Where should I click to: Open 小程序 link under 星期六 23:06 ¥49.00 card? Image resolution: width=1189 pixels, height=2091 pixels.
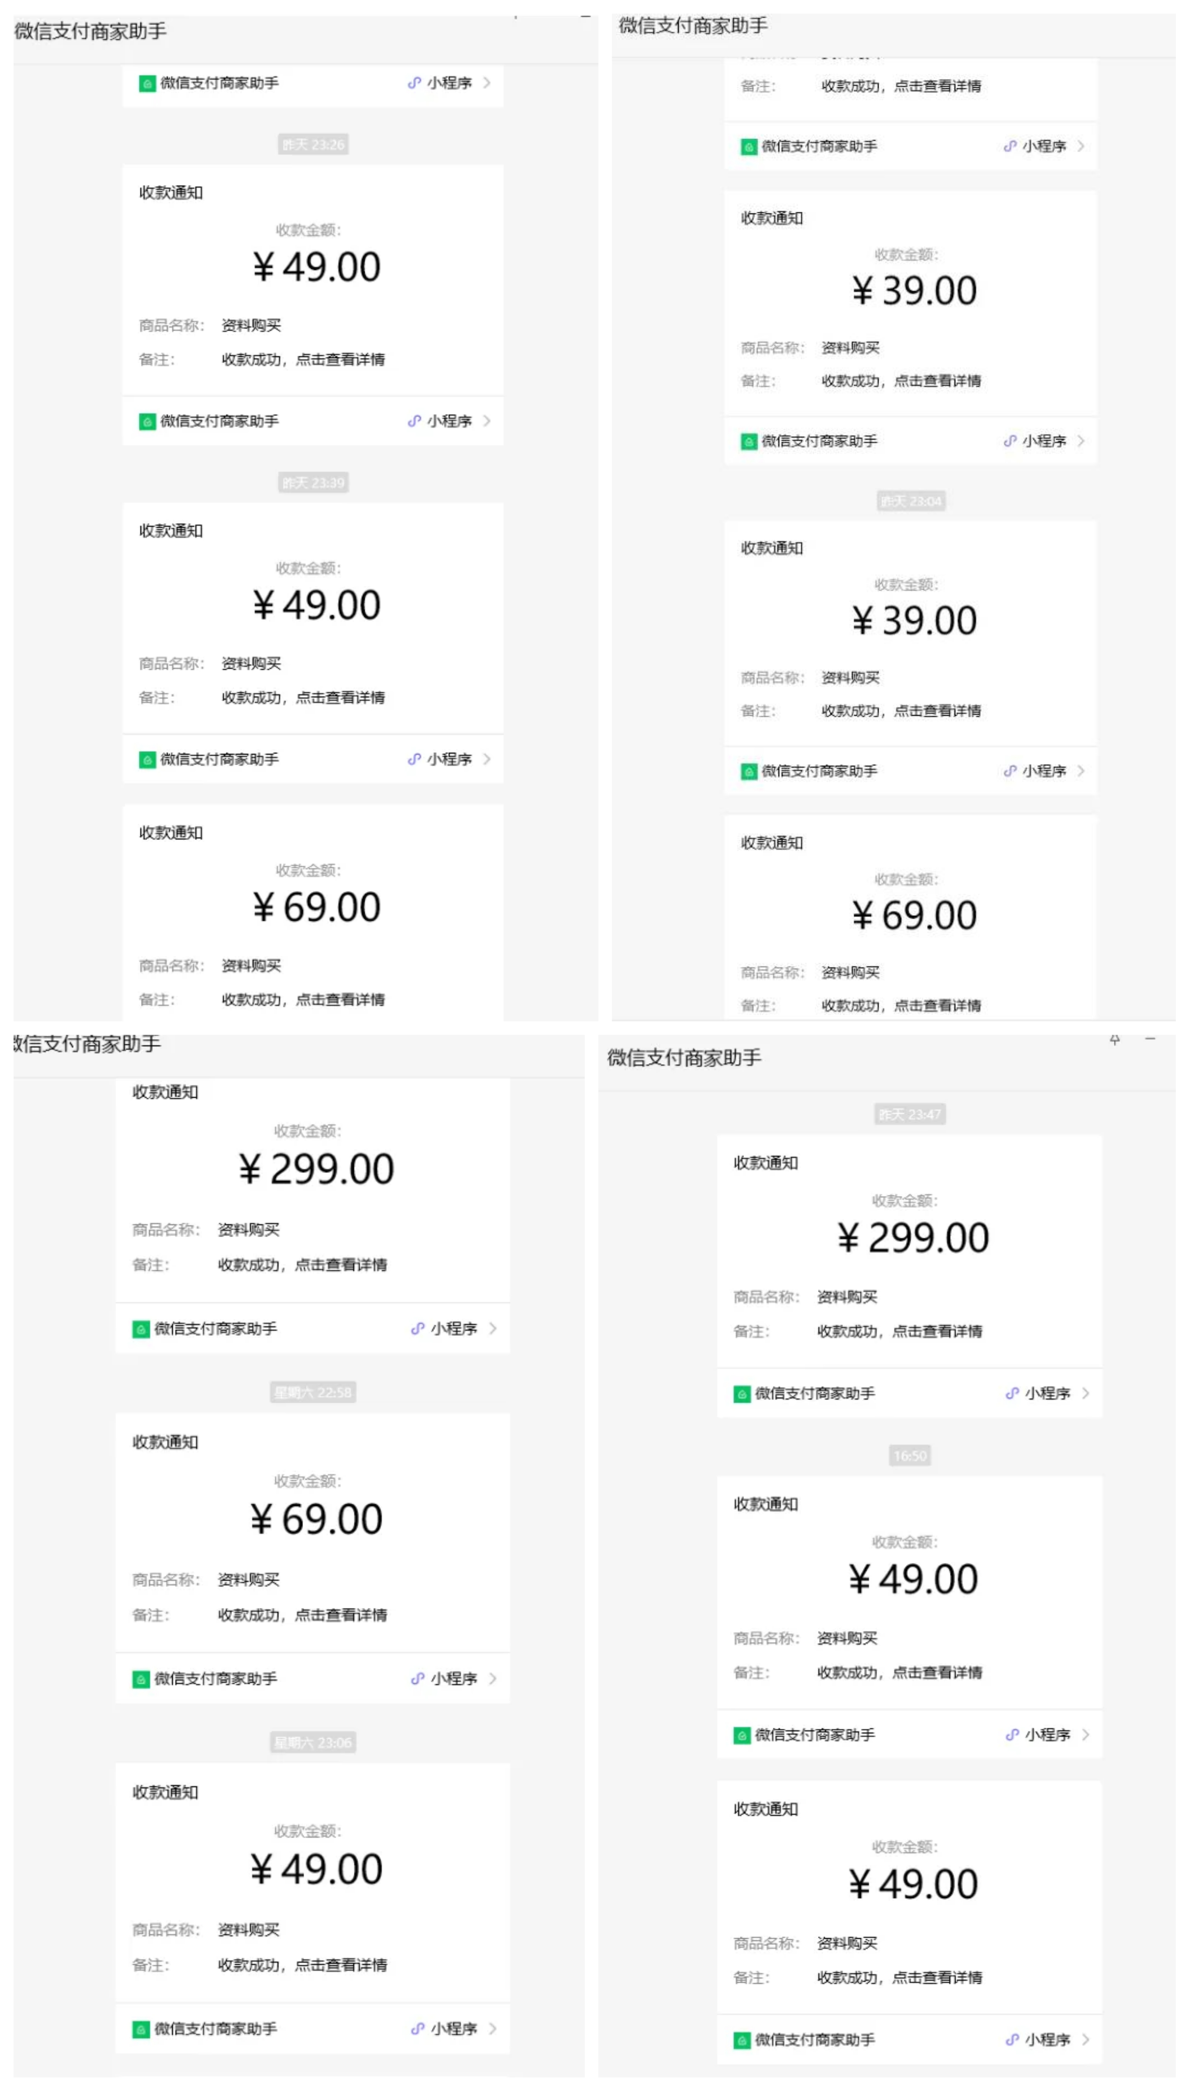[453, 2029]
